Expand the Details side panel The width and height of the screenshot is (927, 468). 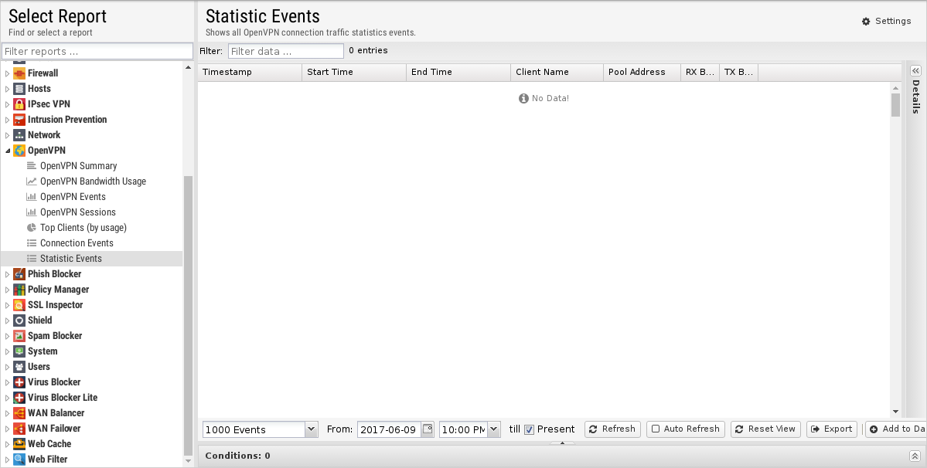[915, 70]
